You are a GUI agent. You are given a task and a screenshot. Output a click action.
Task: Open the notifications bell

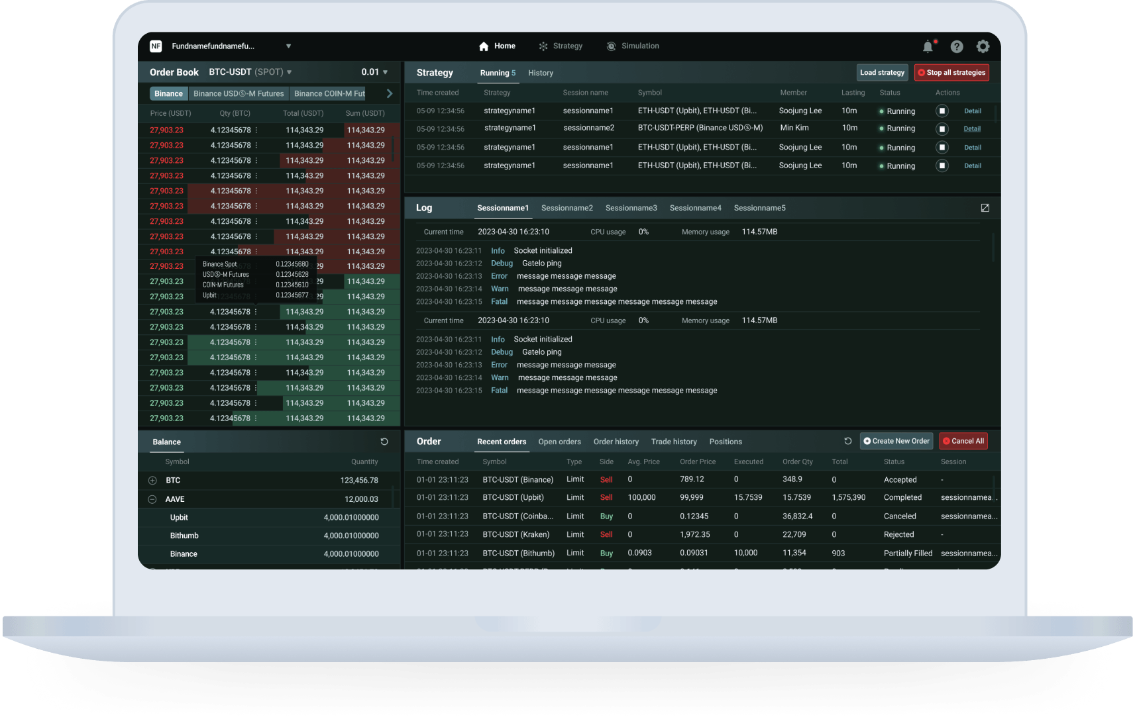[x=928, y=46]
